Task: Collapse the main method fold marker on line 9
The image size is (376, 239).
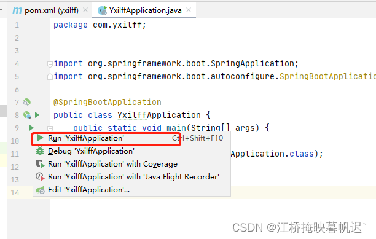Action: [x=50, y=128]
